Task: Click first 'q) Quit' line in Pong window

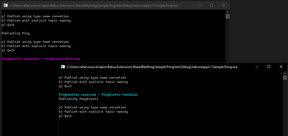Action: pos(65,86)
